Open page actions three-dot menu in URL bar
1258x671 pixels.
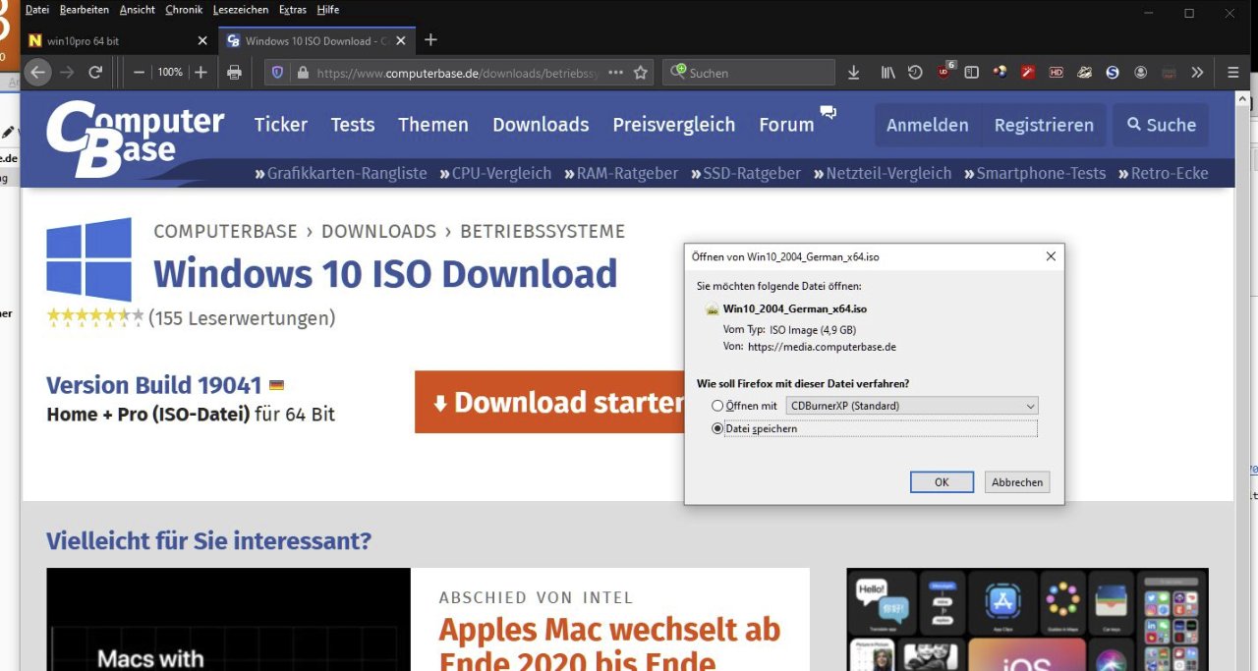coord(616,73)
